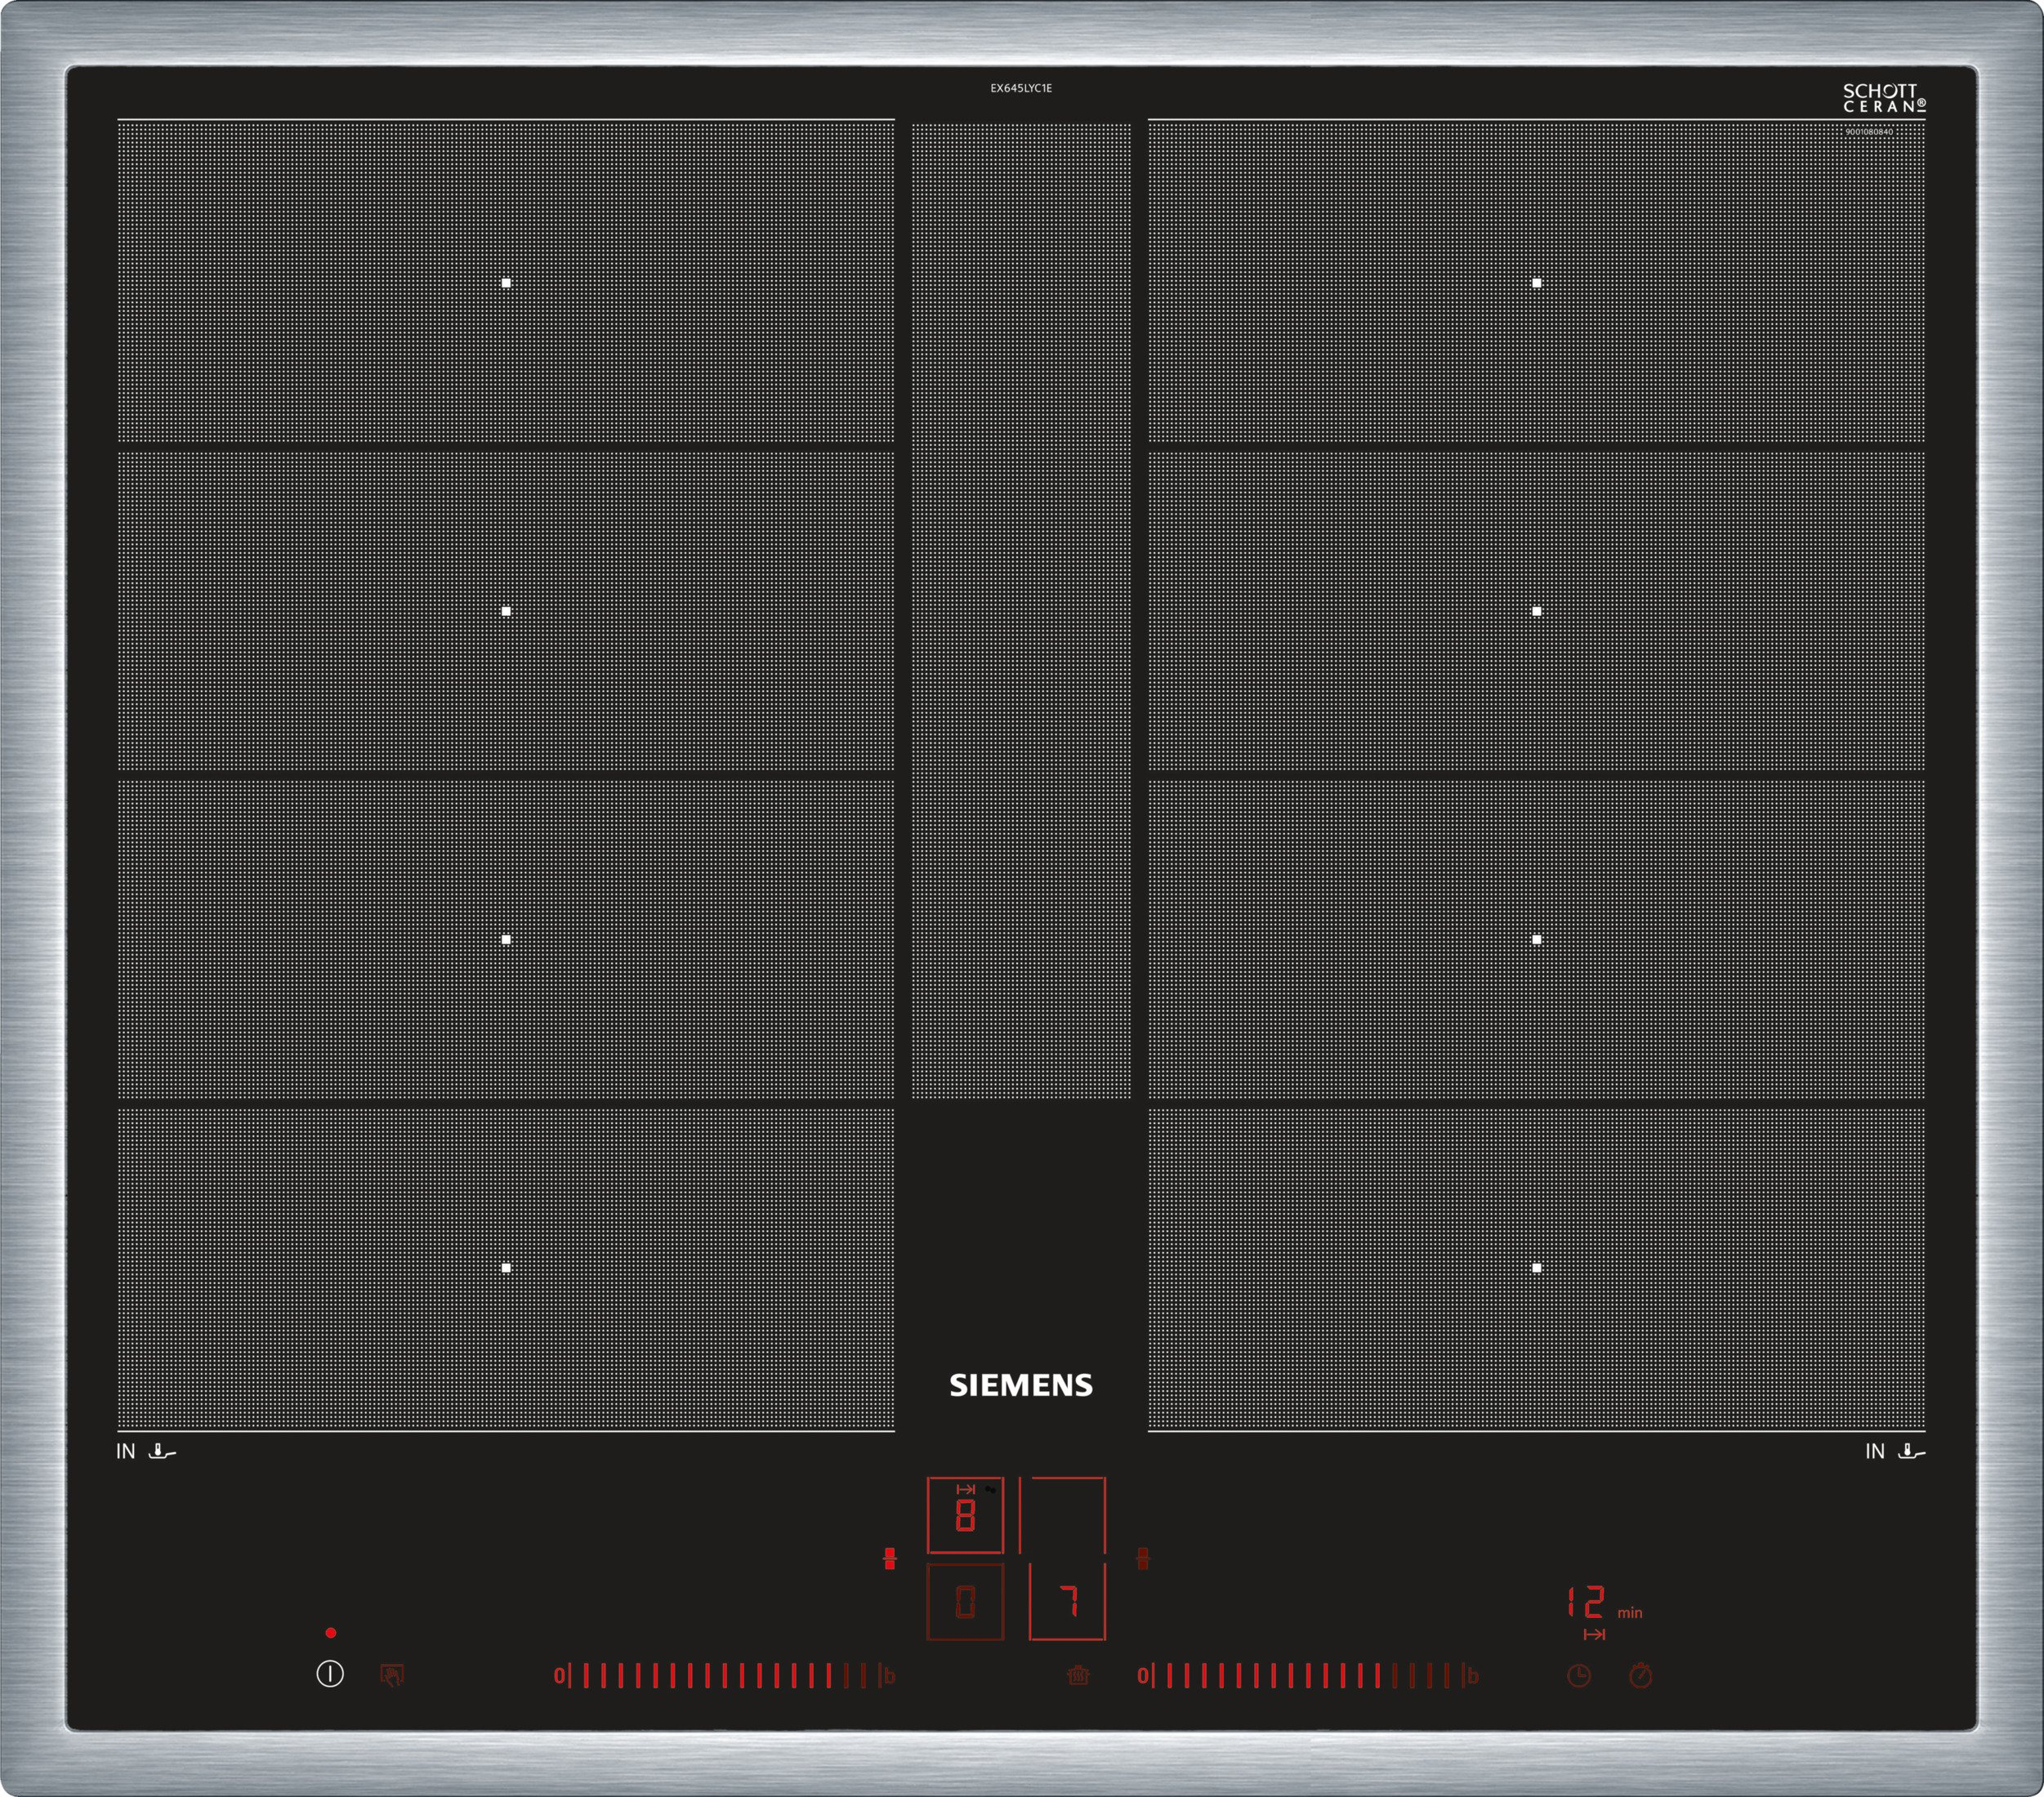The width and height of the screenshot is (2044, 1797).
Task: Set left power slider to 0
Action: point(559,1675)
